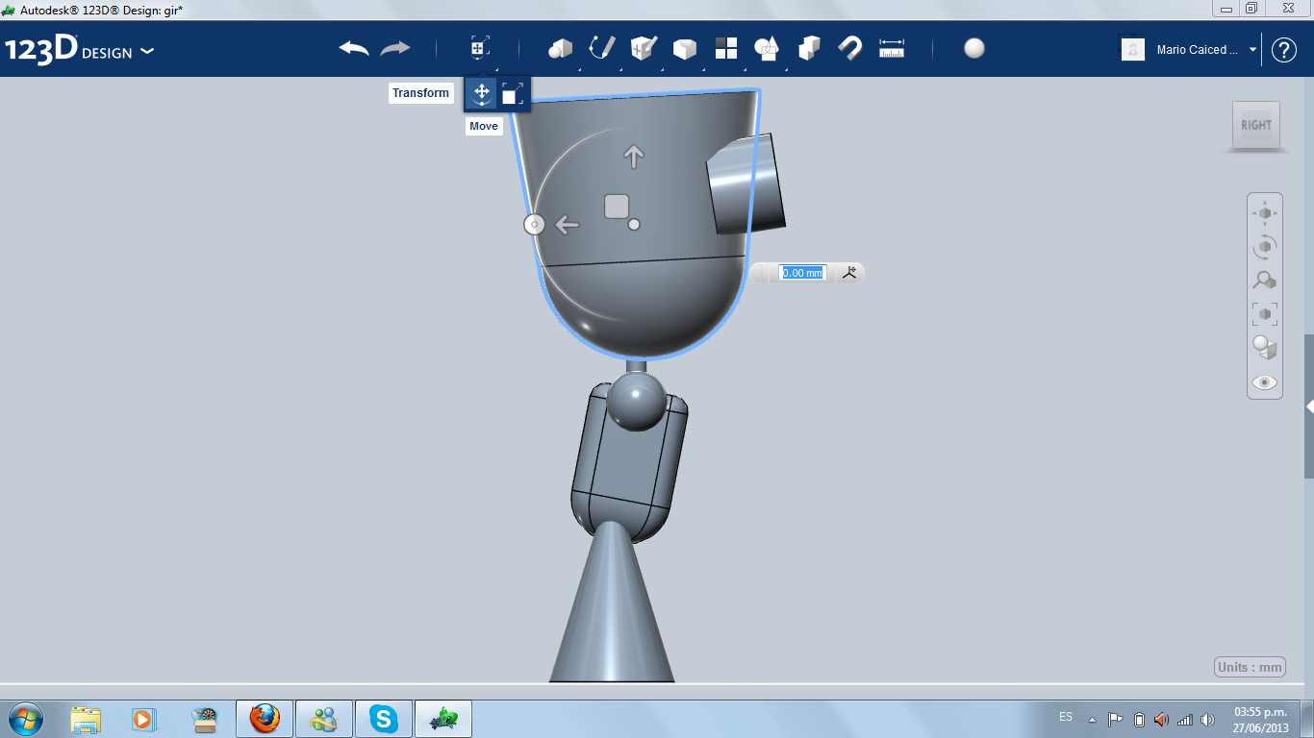The height and width of the screenshot is (738, 1314).
Task: Click the 0.00 mm distance input field
Action: pos(802,273)
